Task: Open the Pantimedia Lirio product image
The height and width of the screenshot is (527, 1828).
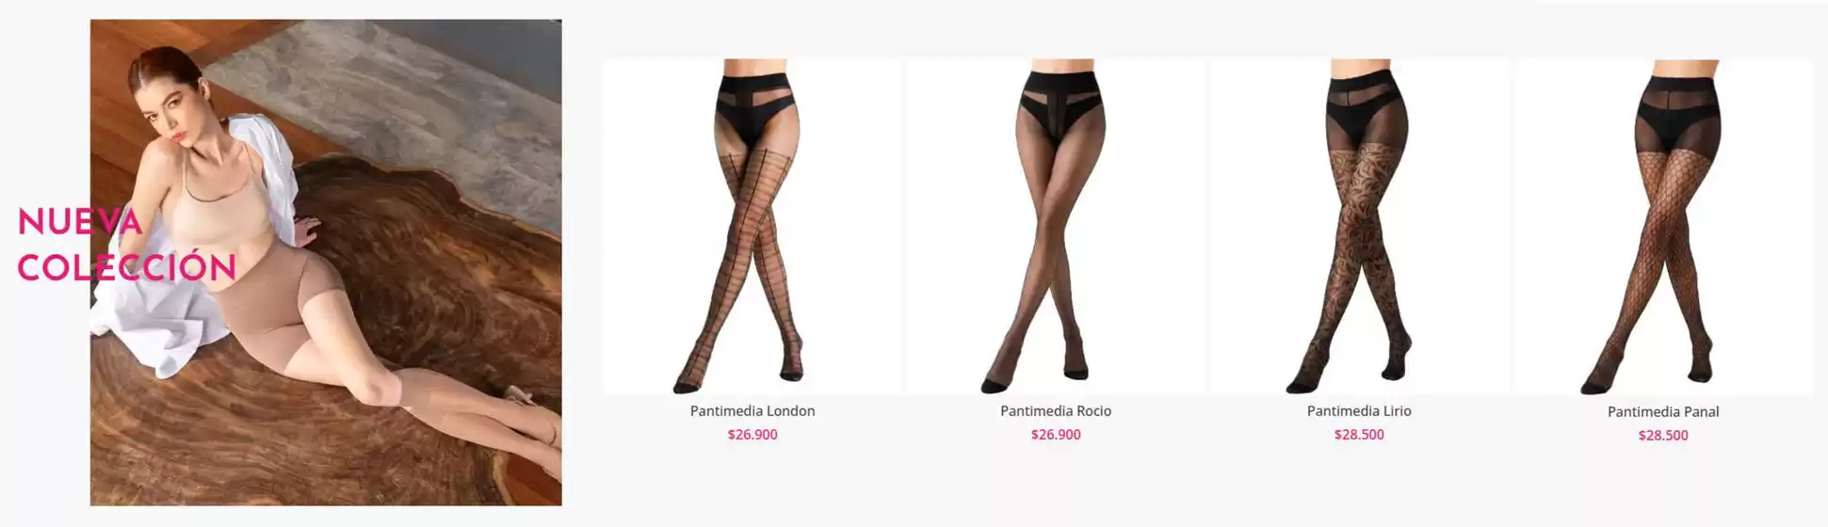Action: (1359, 226)
